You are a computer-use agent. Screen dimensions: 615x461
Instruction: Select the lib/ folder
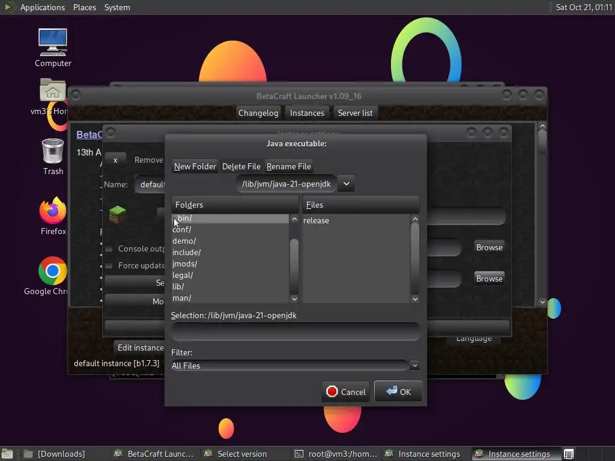pos(230,286)
